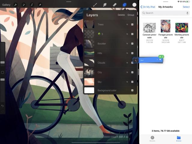Return to the Gallery

tap(6, 5)
